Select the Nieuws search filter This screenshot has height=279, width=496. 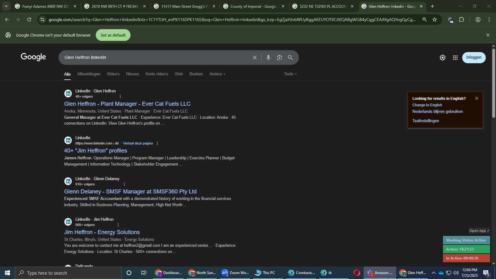(x=132, y=74)
